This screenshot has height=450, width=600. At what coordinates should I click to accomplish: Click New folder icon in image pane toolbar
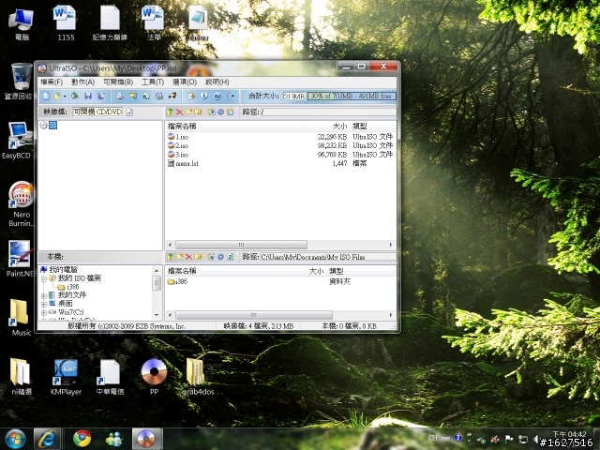coord(188,112)
